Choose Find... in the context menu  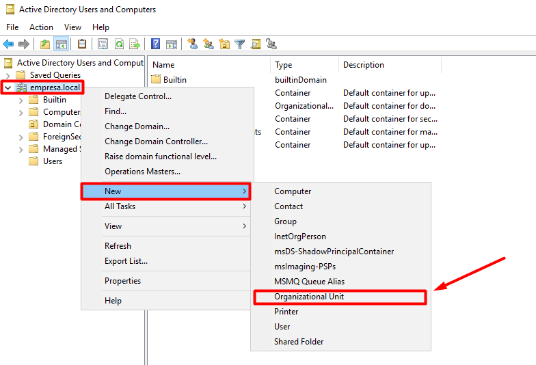[x=167, y=111]
